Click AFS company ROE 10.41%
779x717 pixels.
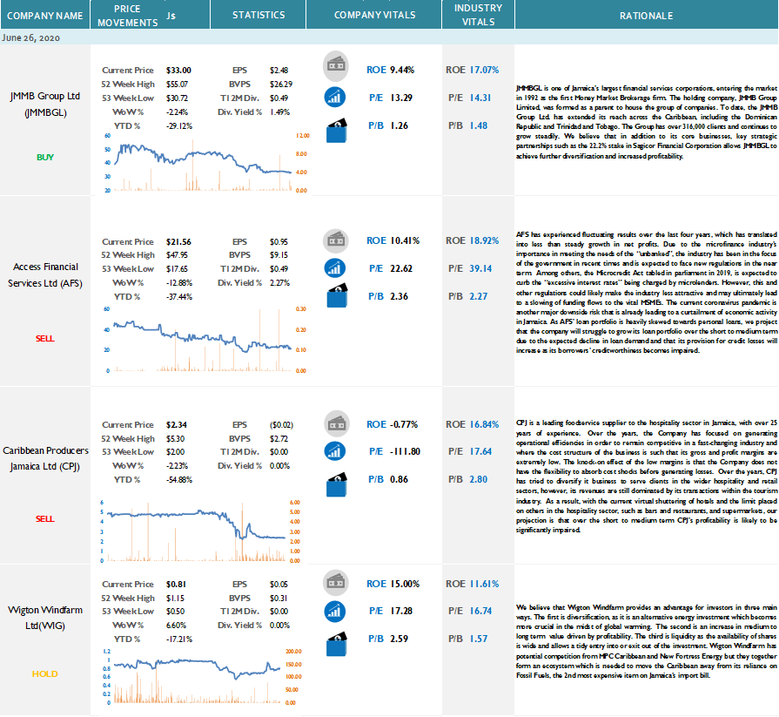click(405, 240)
